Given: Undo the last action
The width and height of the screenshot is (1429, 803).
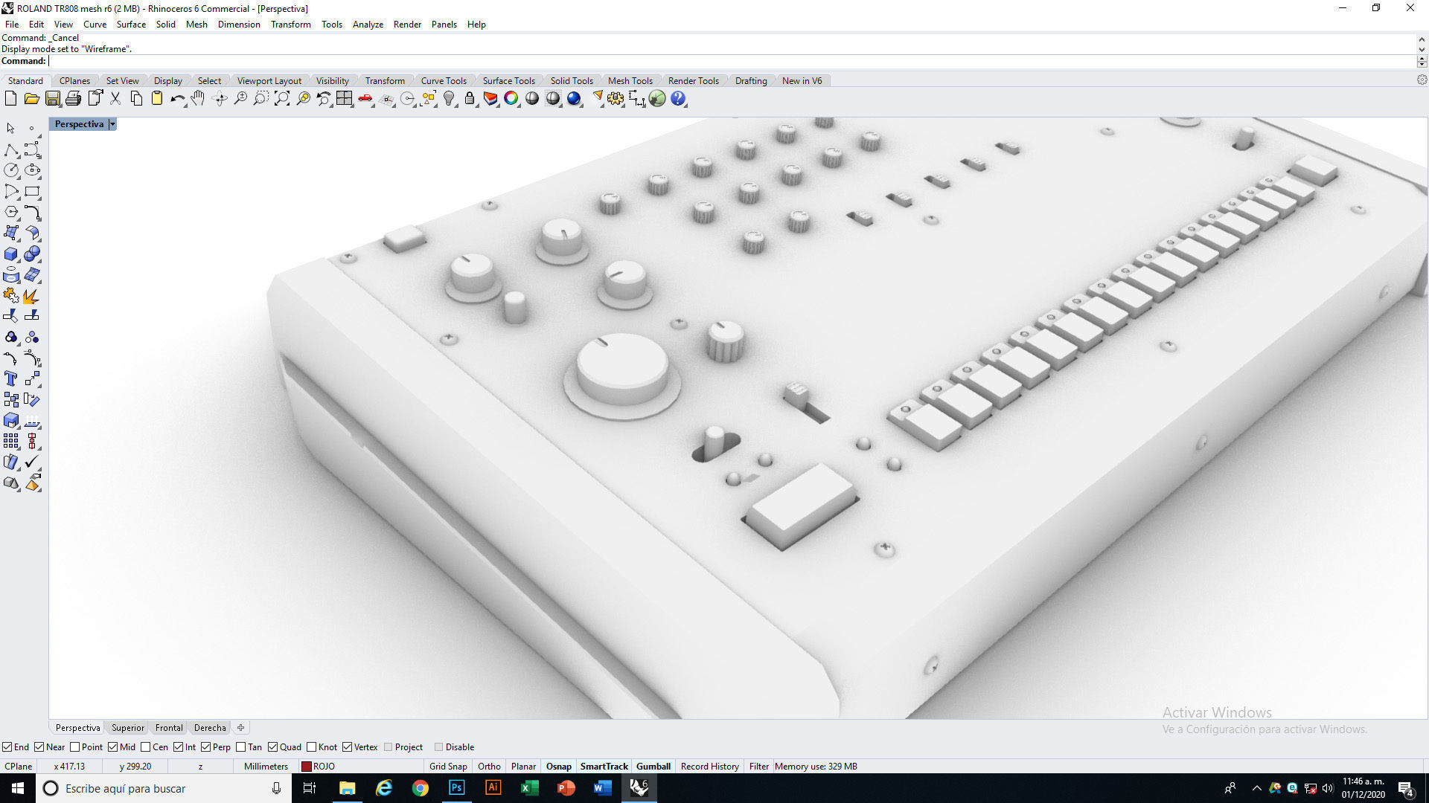Looking at the screenshot, I should [177, 99].
